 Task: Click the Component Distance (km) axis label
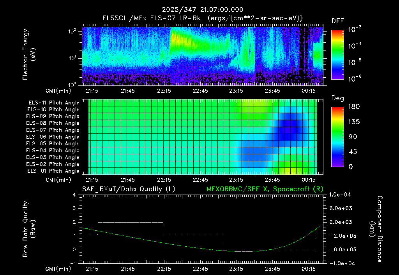[376, 229]
